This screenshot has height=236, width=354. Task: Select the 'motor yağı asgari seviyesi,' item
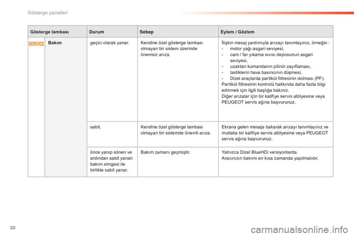pos(257,49)
